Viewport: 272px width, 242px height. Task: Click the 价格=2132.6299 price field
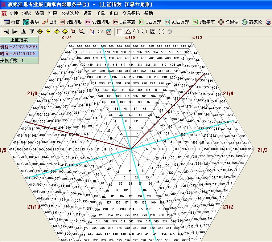tap(18, 47)
